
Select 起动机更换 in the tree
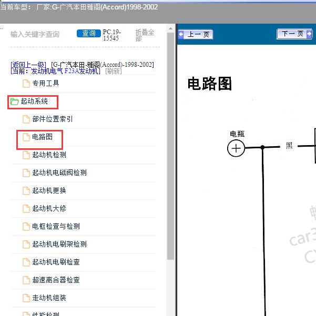(x=49, y=190)
